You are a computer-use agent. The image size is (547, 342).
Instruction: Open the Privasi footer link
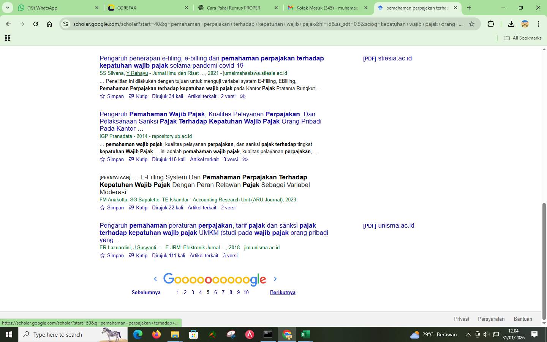(x=462, y=319)
